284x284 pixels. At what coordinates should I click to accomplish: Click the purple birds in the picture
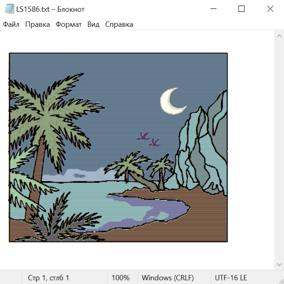(x=148, y=139)
